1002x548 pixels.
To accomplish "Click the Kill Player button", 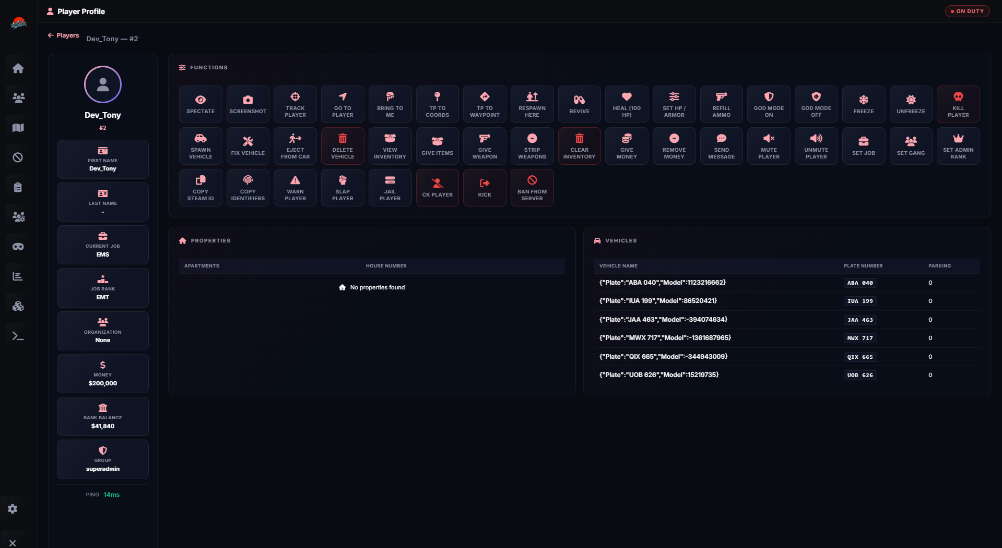I will pyautogui.click(x=958, y=104).
